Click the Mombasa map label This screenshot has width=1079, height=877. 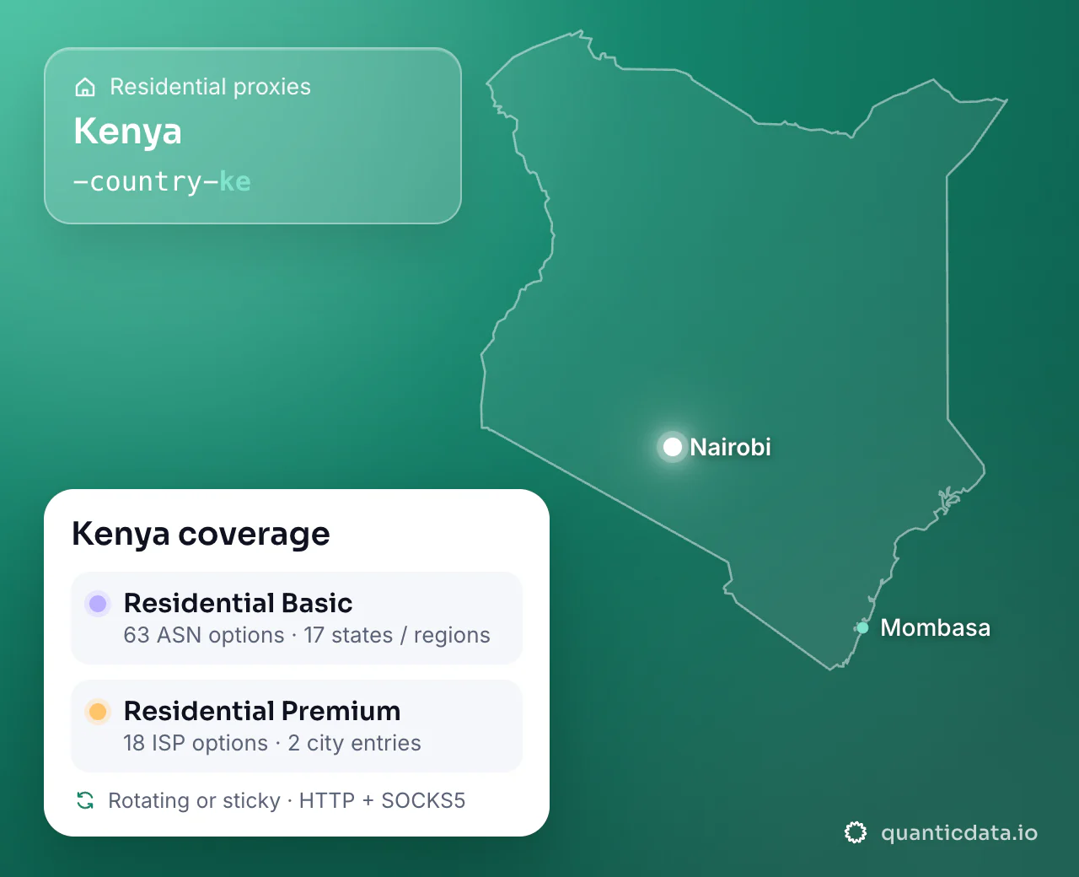coord(935,627)
